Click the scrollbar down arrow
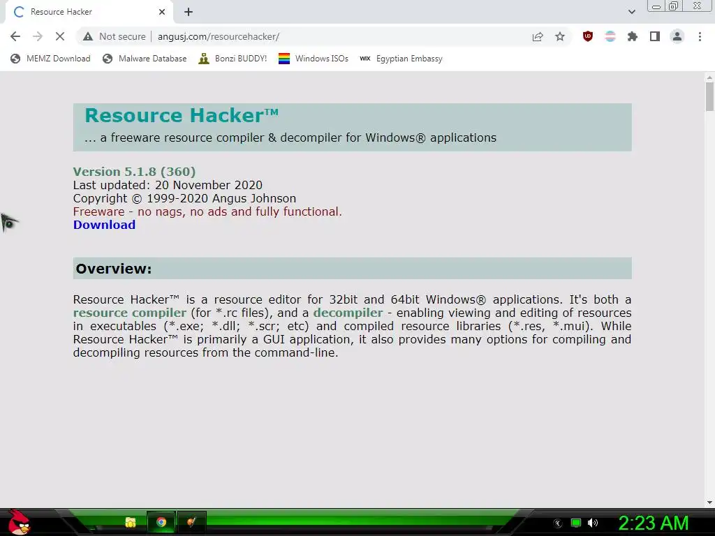The image size is (715, 536). pyautogui.click(x=709, y=502)
